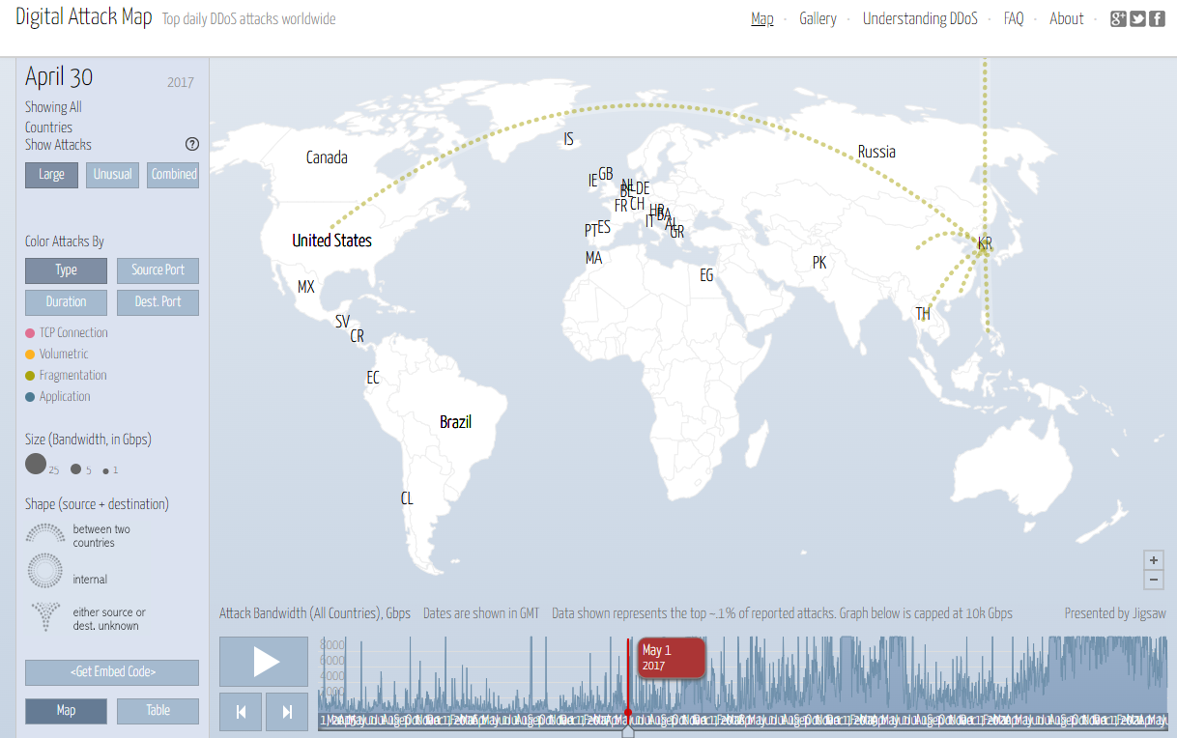The width and height of the screenshot is (1177, 738).
Task: Open the Show Attacks help question mark
Action: click(192, 145)
